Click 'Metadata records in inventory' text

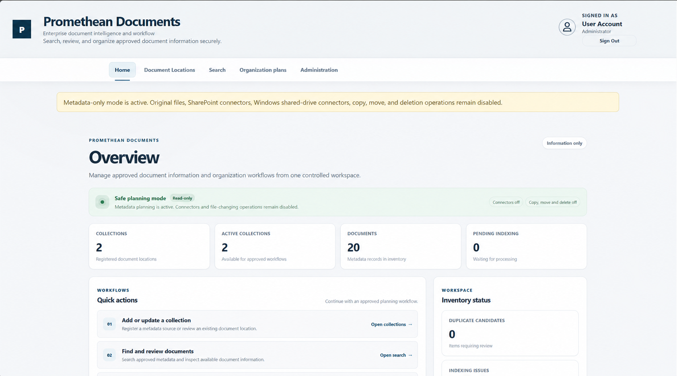pos(377,259)
